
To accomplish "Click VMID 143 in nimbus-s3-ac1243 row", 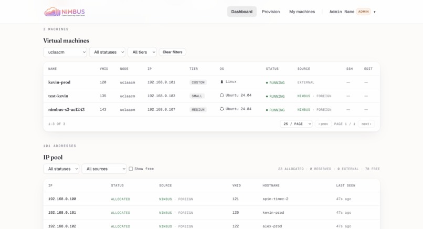I will [x=103, y=109].
